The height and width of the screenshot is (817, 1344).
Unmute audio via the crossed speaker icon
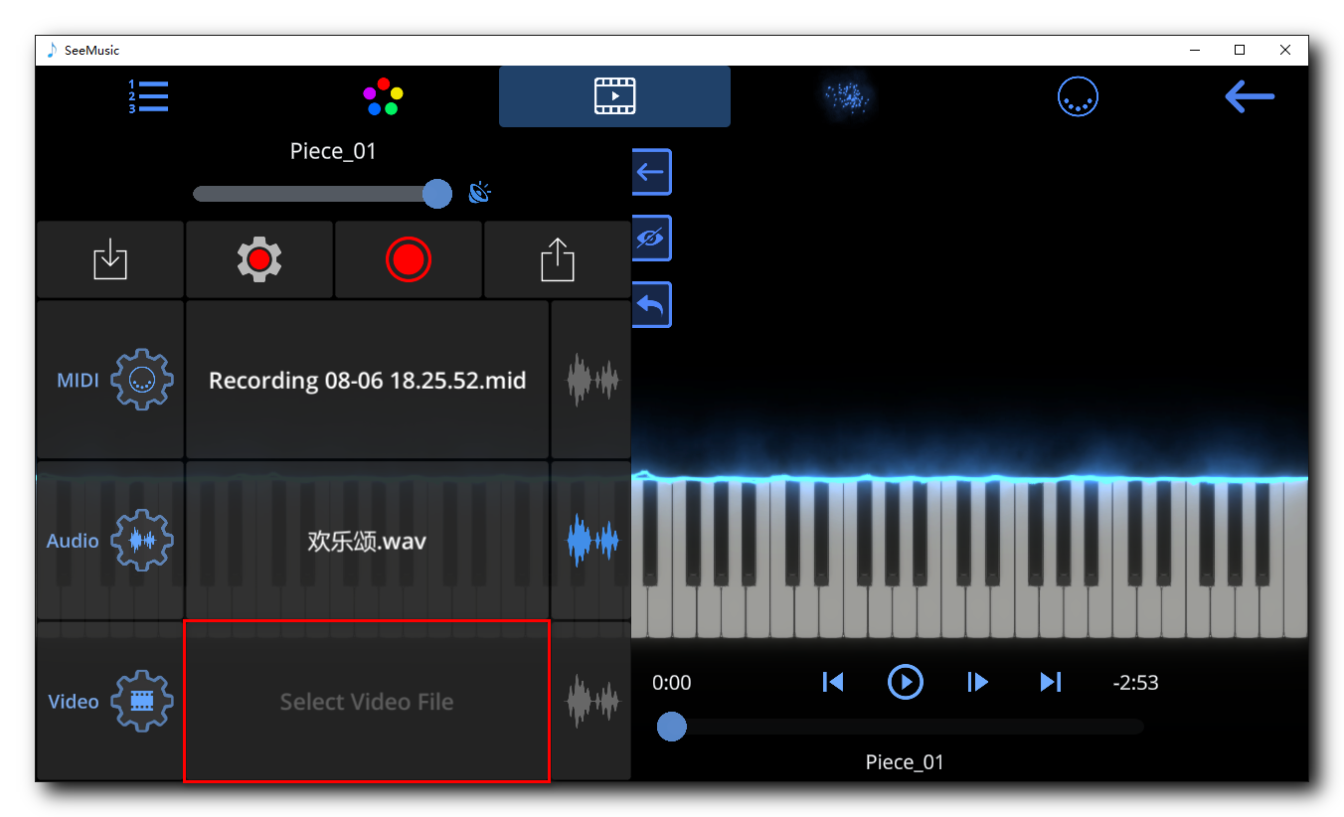[x=480, y=193]
